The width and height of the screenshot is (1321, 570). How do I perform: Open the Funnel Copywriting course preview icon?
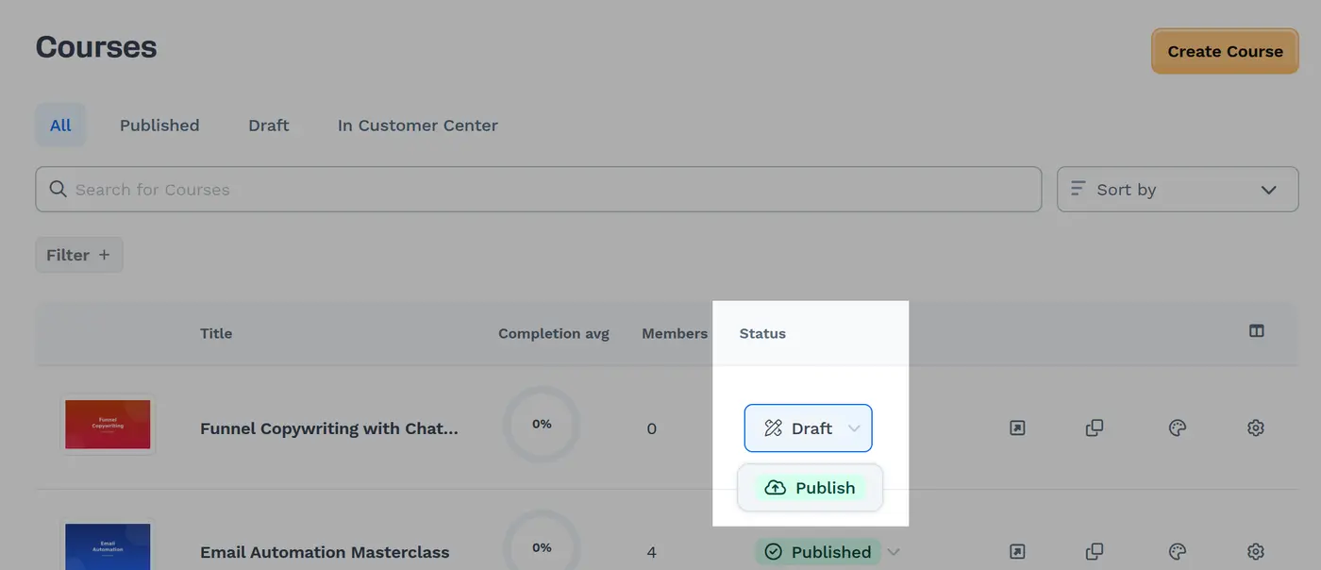pos(1017,428)
